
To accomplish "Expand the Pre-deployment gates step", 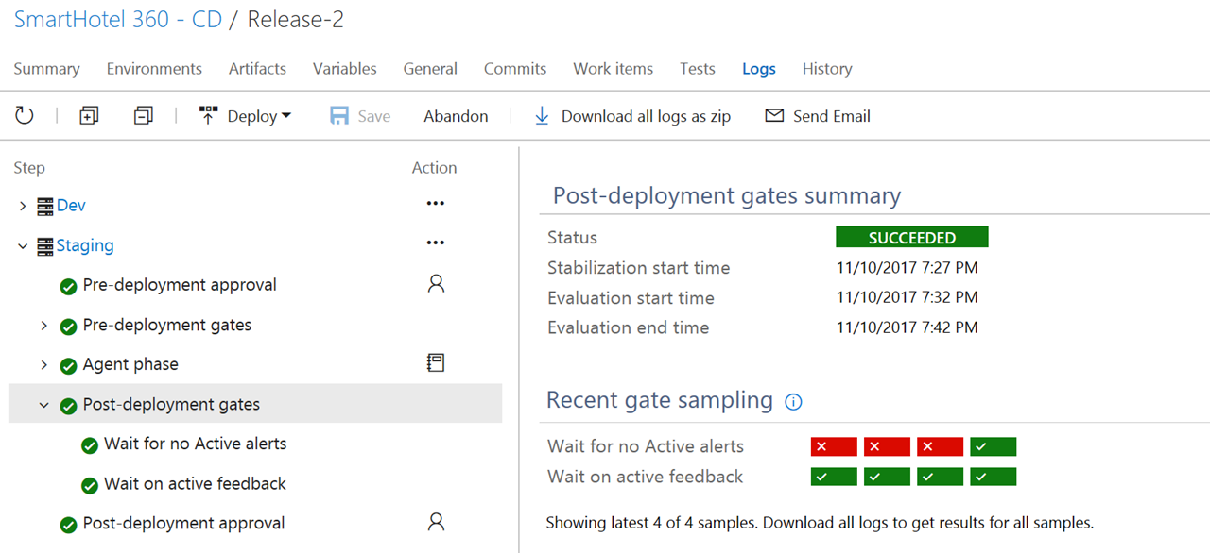I will tap(43, 326).
